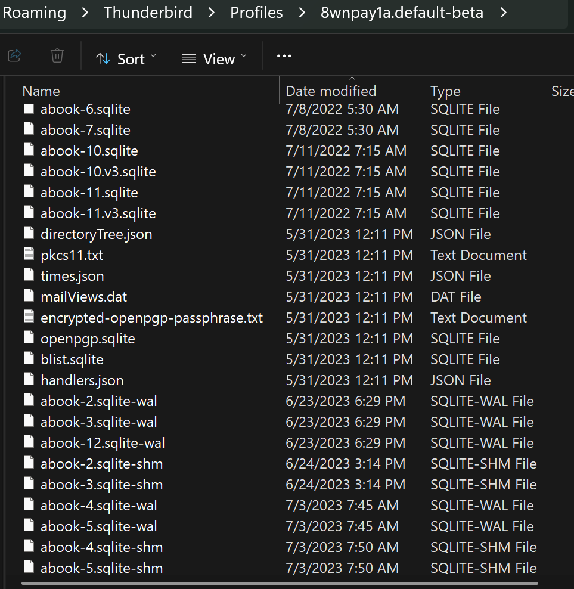Select the file name pkcs11.txt
Image resolution: width=574 pixels, height=589 pixels.
[x=72, y=255]
